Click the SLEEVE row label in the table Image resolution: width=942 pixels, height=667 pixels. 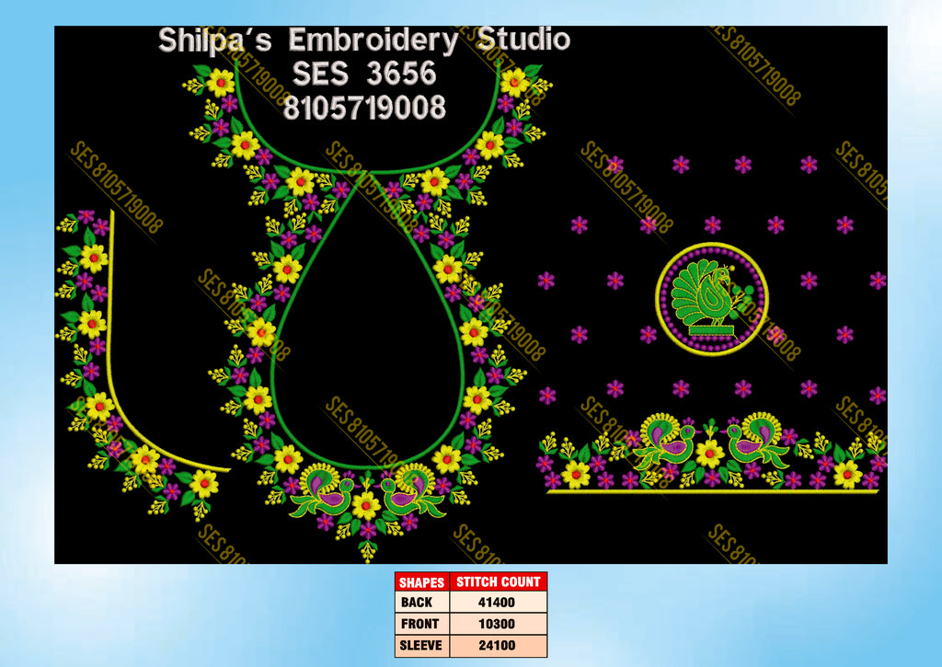click(x=421, y=645)
